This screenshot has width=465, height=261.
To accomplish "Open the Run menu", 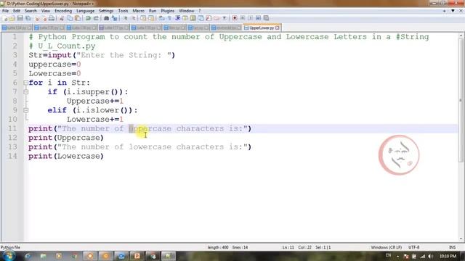I will pos(153,11).
